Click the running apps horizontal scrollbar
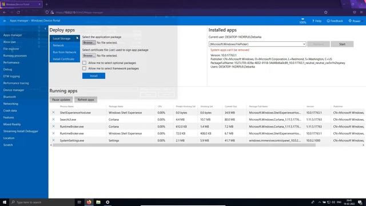 click(184, 145)
